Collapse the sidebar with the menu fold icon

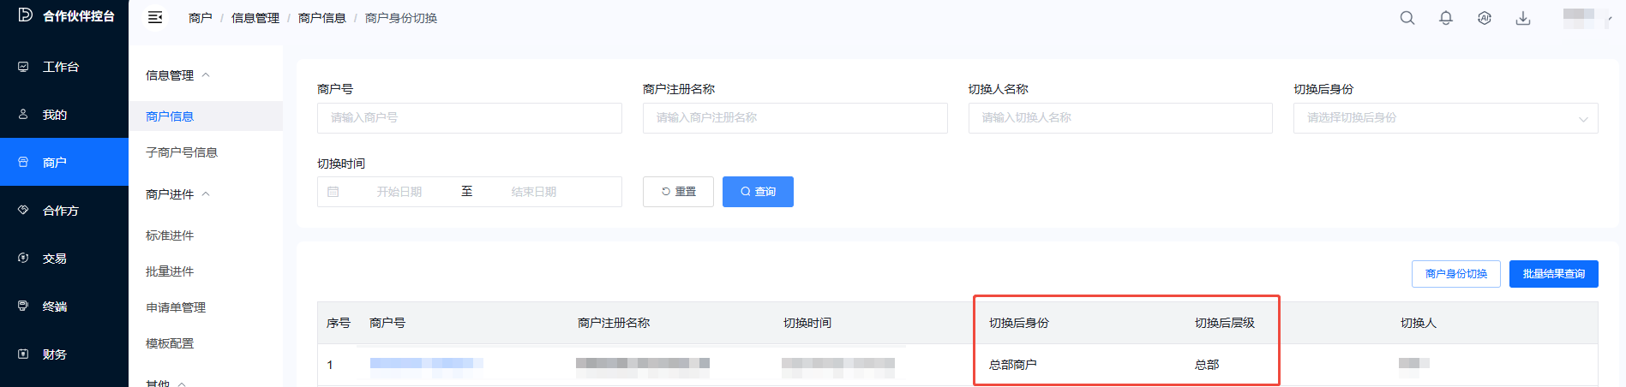[155, 17]
